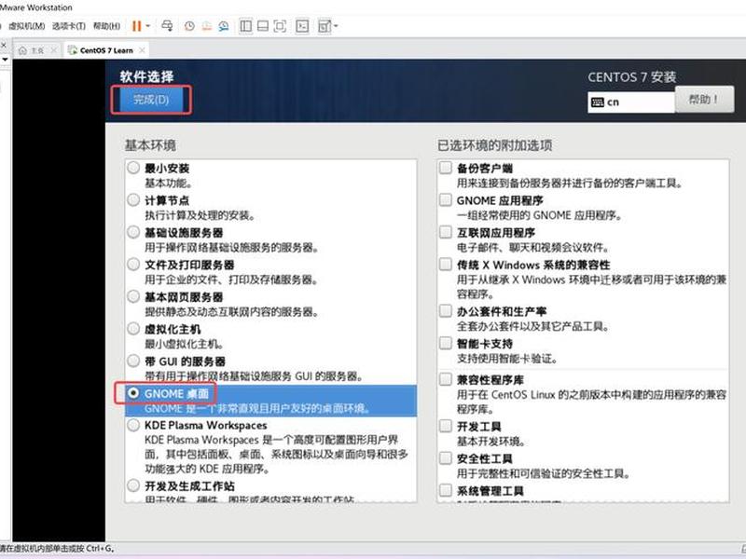The width and height of the screenshot is (746, 559).
Task: Open the 选项卡(T) menu
Action: tap(68, 26)
